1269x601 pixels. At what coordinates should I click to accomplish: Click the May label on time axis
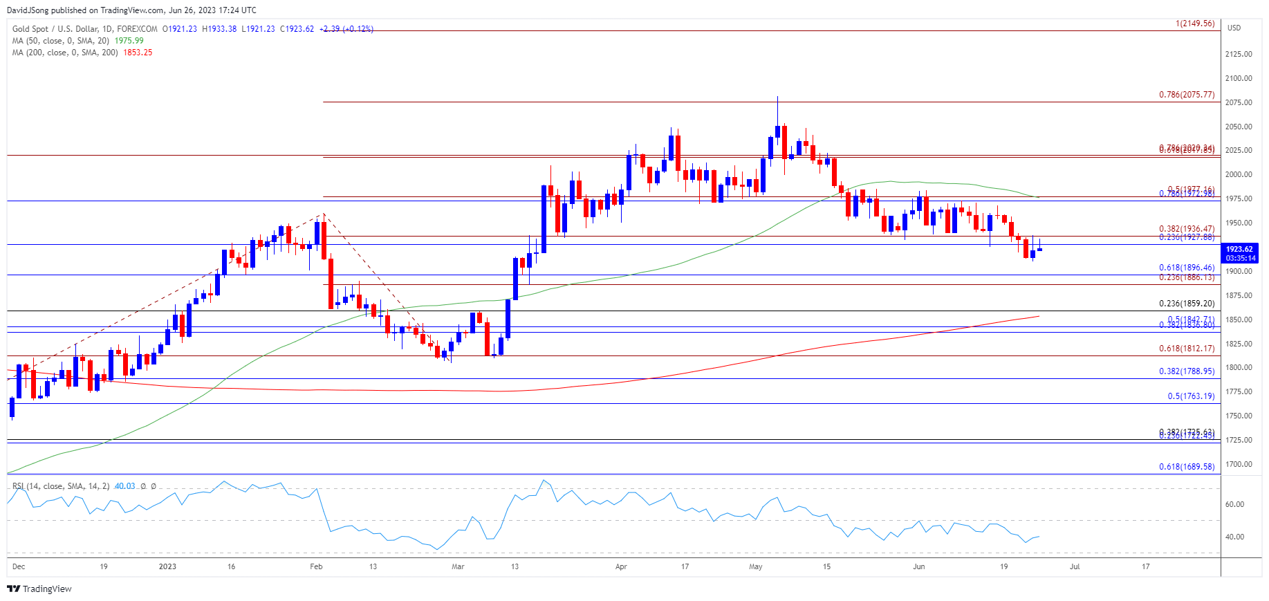[x=756, y=566]
